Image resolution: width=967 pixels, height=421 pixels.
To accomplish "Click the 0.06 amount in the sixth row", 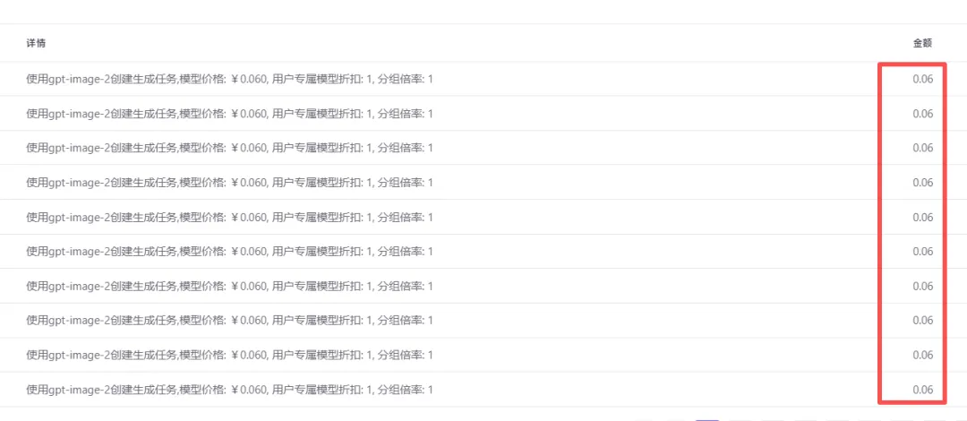I will coord(922,252).
